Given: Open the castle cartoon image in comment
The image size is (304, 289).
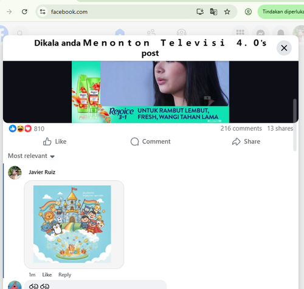Looking at the screenshot, I should (72, 224).
